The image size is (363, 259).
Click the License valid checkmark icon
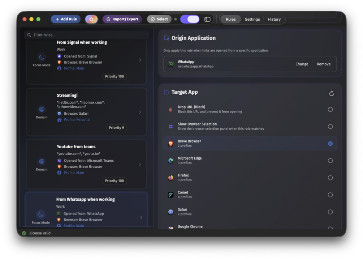[x=24, y=233]
